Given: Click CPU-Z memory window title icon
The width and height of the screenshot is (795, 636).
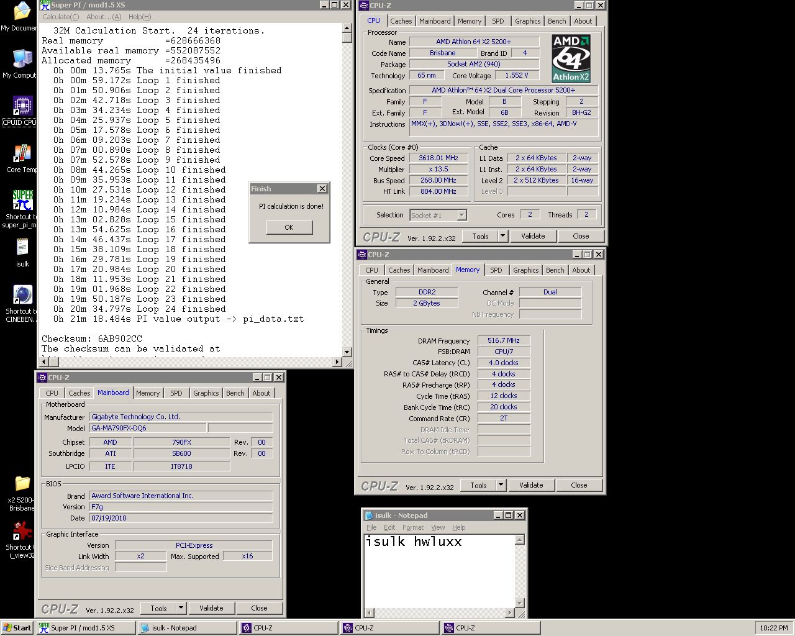Looking at the screenshot, I should tap(362, 255).
